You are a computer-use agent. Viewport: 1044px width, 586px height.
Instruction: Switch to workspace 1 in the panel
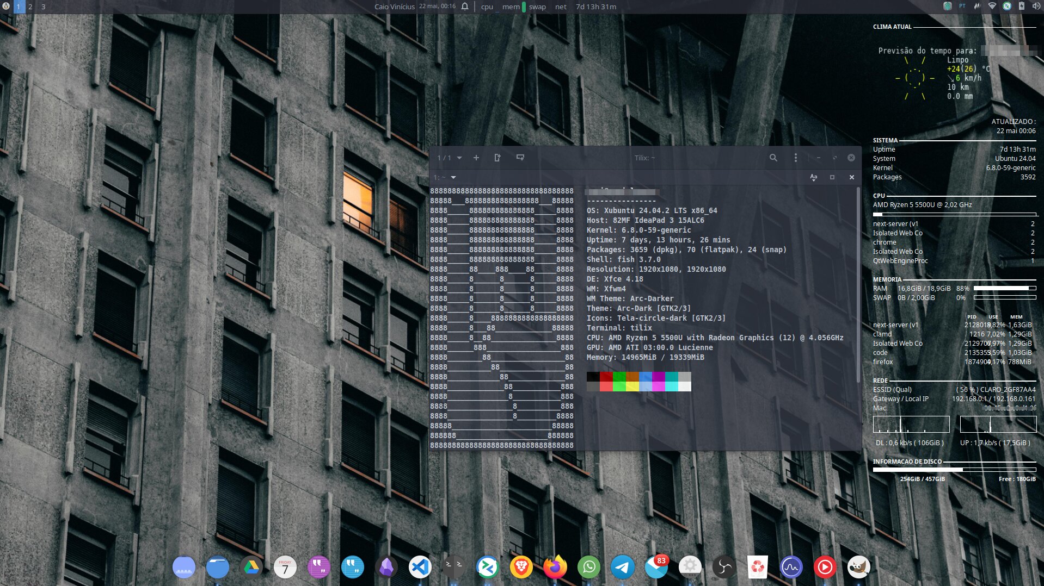point(18,7)
